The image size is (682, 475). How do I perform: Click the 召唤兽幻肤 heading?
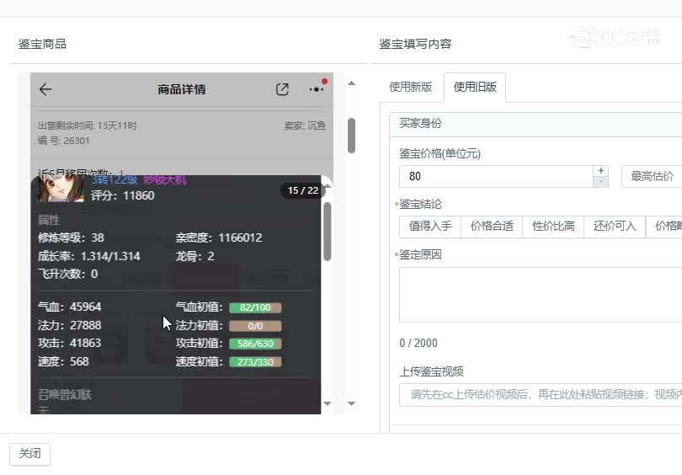(65, 394)
